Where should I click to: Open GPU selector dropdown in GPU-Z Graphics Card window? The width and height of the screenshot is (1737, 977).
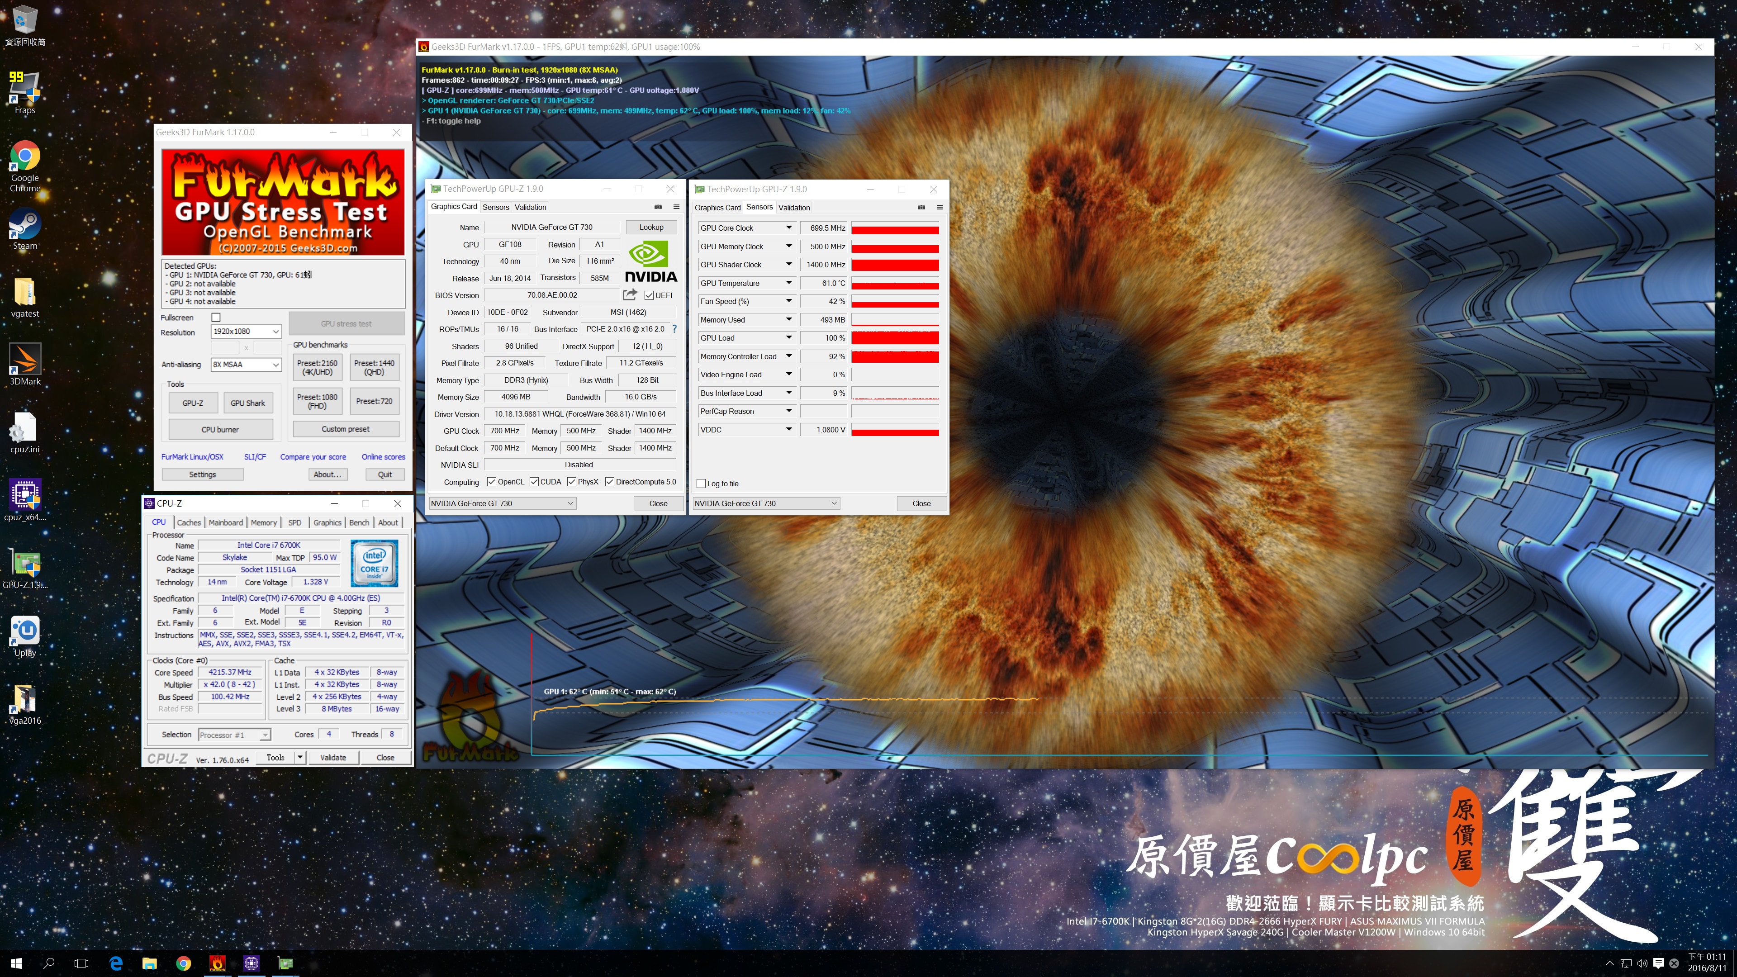pyautogui.click(x=503, y=504)
